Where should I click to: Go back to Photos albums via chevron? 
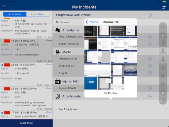[x=92, y=22]
